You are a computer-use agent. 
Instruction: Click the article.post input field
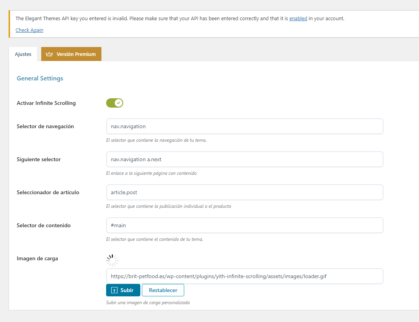pos(245,192)
